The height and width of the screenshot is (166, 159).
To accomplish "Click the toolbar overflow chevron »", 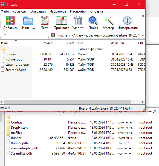I will [143, 16].
